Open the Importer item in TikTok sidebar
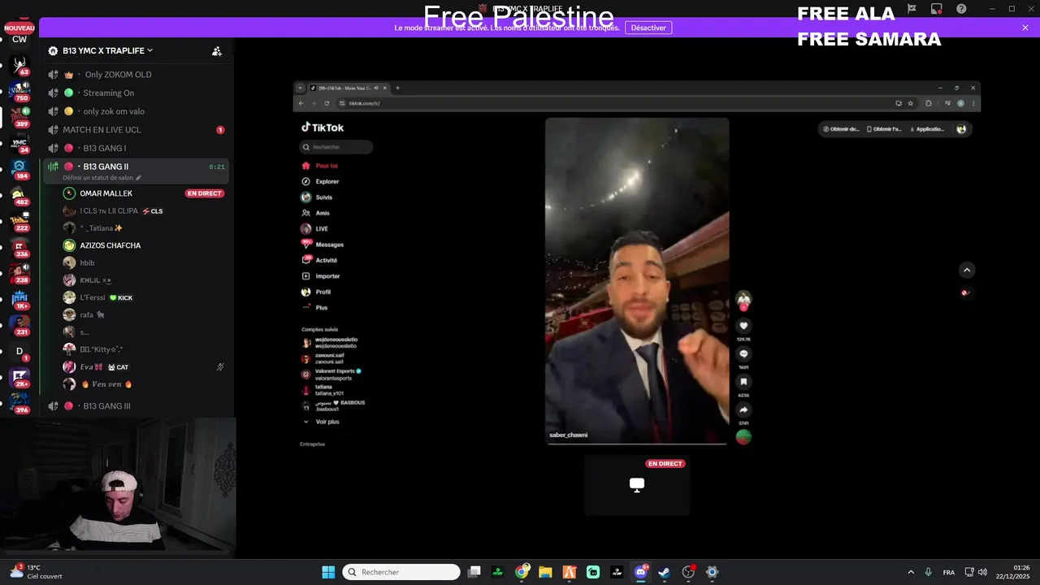This screenshot has width=1040, height=585. (x=321, y=276)
